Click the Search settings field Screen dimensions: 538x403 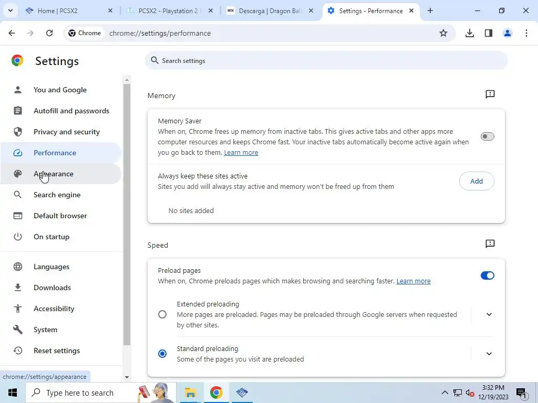coord(326,61)
